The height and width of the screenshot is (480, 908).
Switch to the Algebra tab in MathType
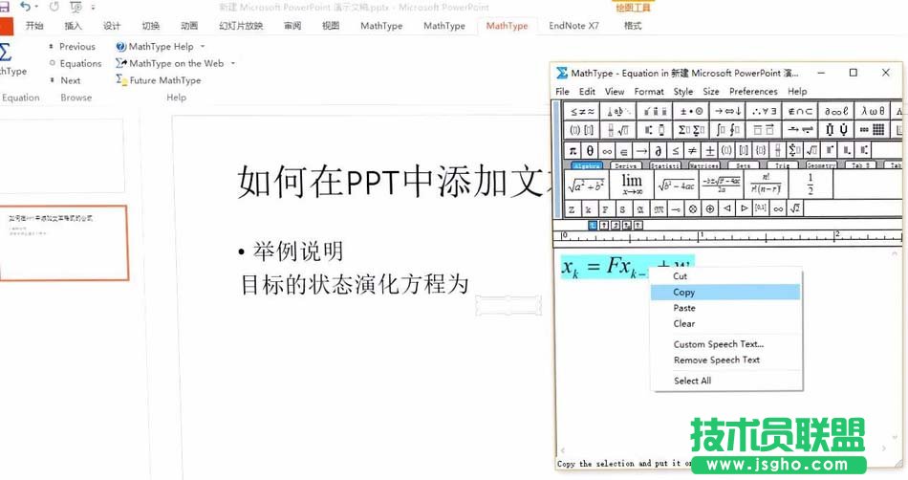(x=587, y=165)
